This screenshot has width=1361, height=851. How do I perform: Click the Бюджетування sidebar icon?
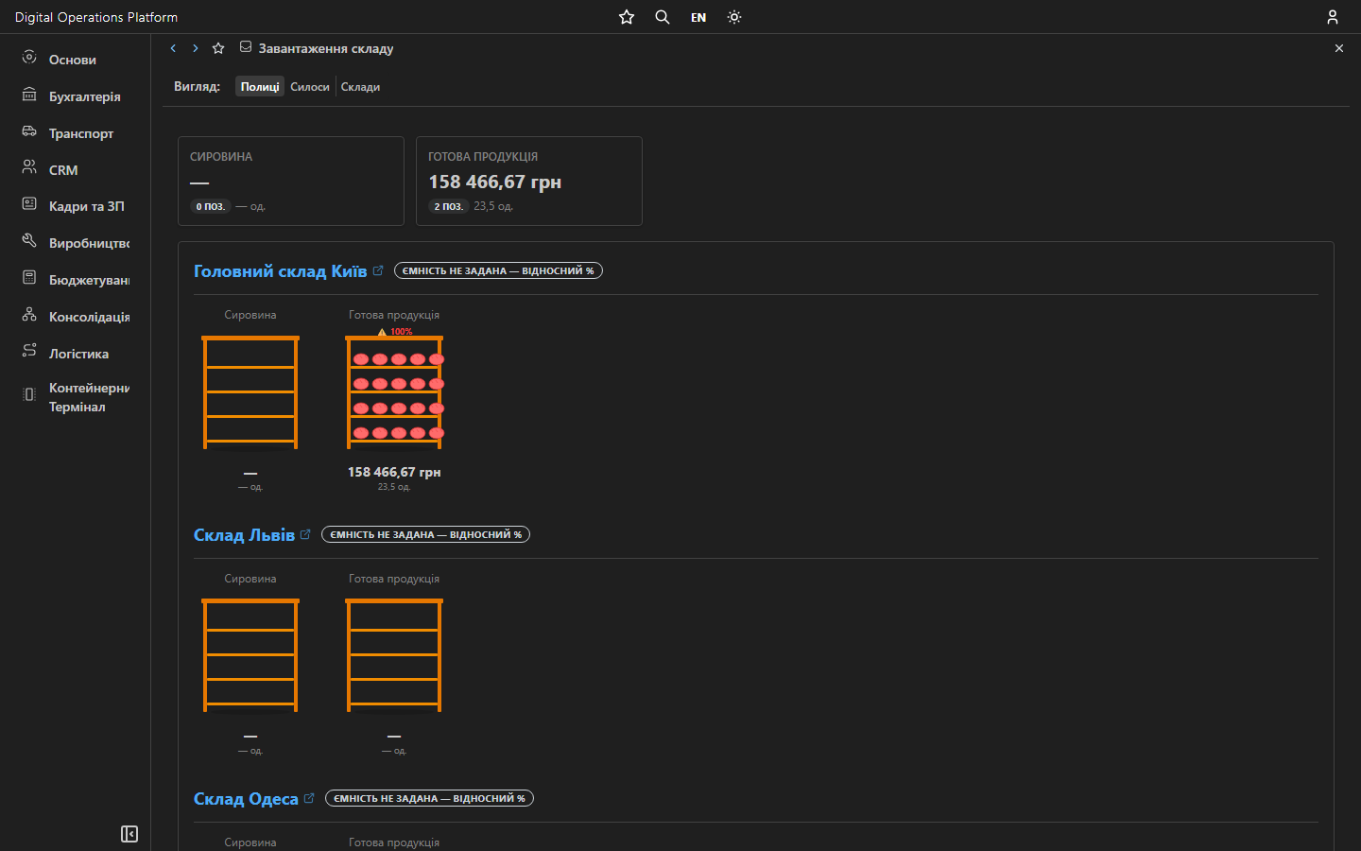coord(29,278)
